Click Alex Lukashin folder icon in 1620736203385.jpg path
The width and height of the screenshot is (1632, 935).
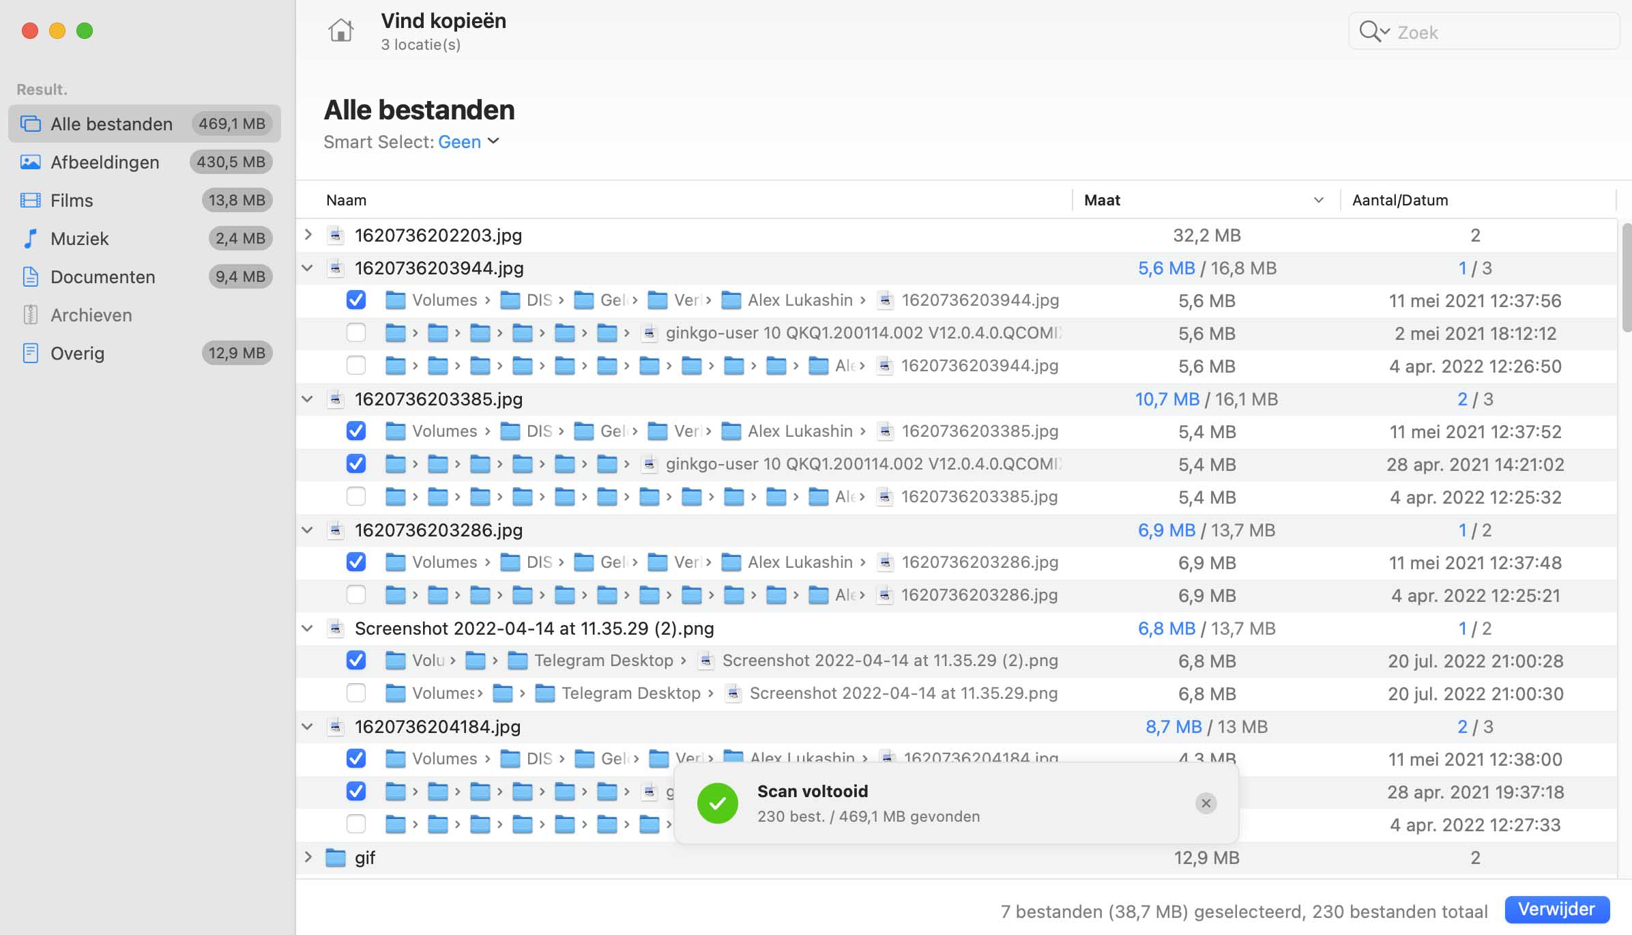[731, 431]
